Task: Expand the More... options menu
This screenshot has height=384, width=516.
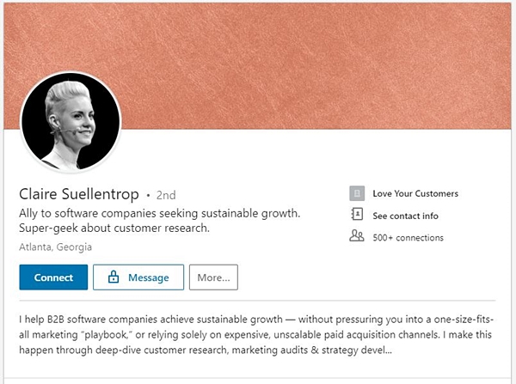Action: pyautogui.click(x=213, y=277)
